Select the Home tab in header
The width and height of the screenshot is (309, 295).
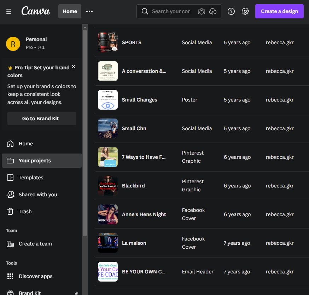(x=70, y=11)
